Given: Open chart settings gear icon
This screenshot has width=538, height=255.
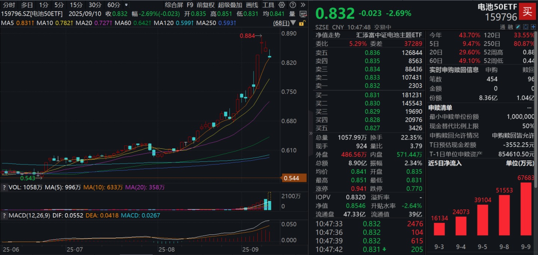Looking at the screenshot, I should pyautogui.click(x=282, y=5).
